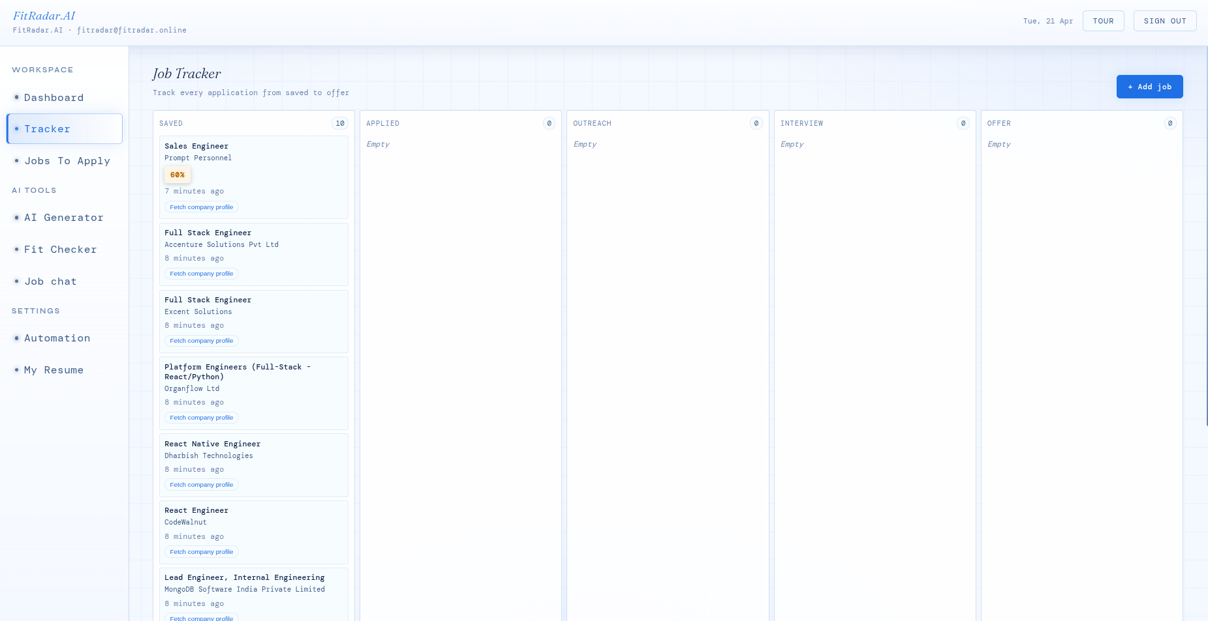Fetch company profile for Organflow Ltd
This screenshot has height=621, width=1208.
coord(202,418)
